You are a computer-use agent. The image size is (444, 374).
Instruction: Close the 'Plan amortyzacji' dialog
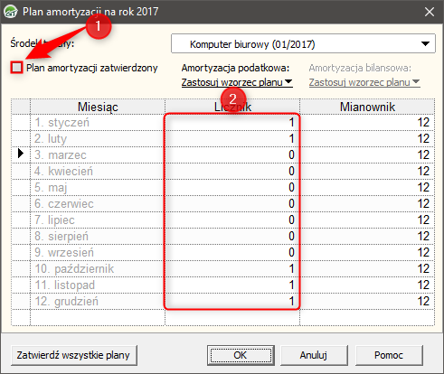[x=430, y=12]
